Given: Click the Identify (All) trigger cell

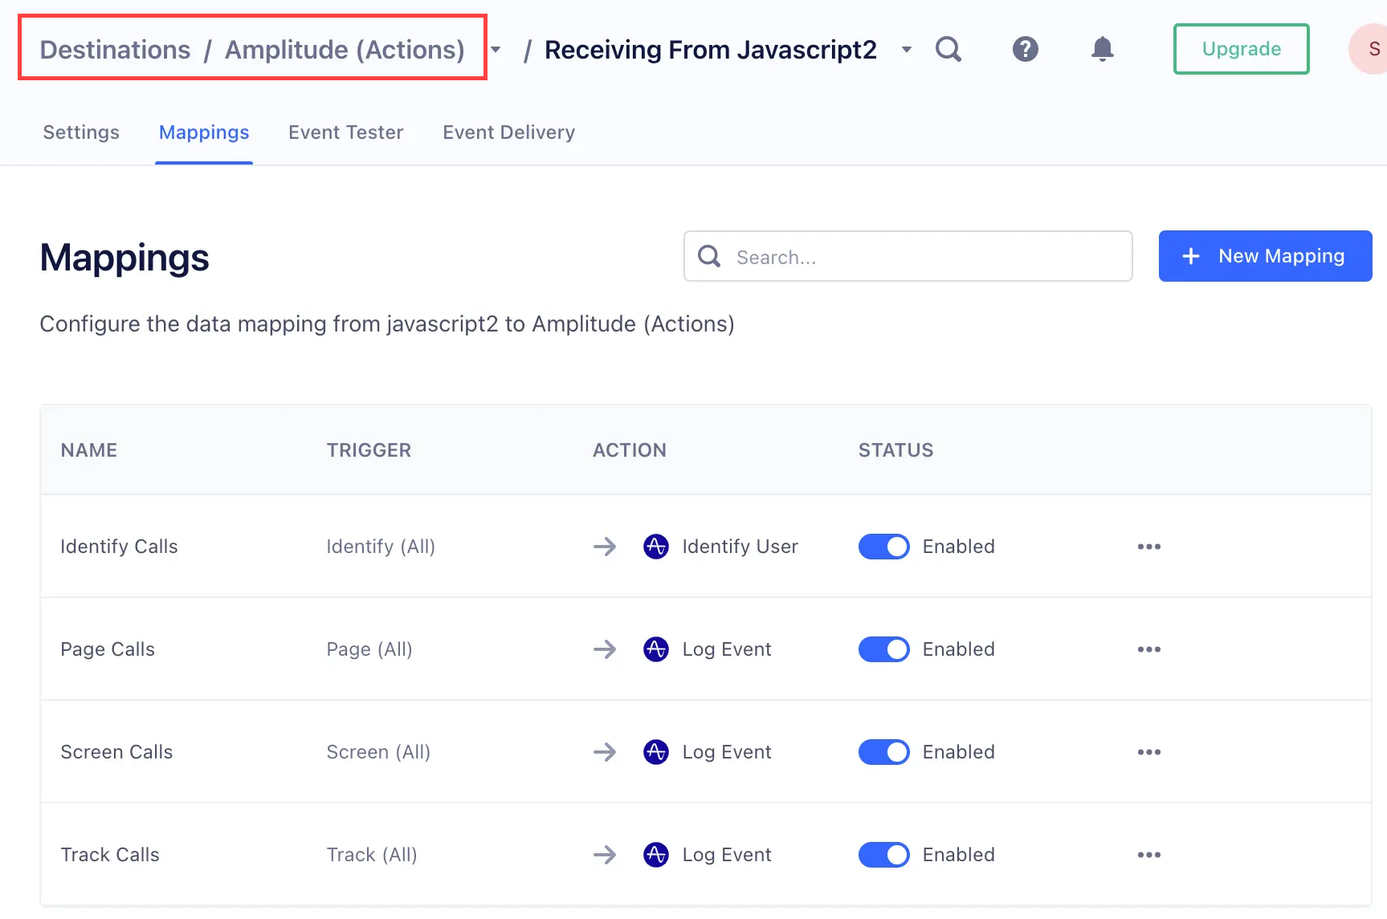Looking at the screenshot, I should click(x=381, y=547).
